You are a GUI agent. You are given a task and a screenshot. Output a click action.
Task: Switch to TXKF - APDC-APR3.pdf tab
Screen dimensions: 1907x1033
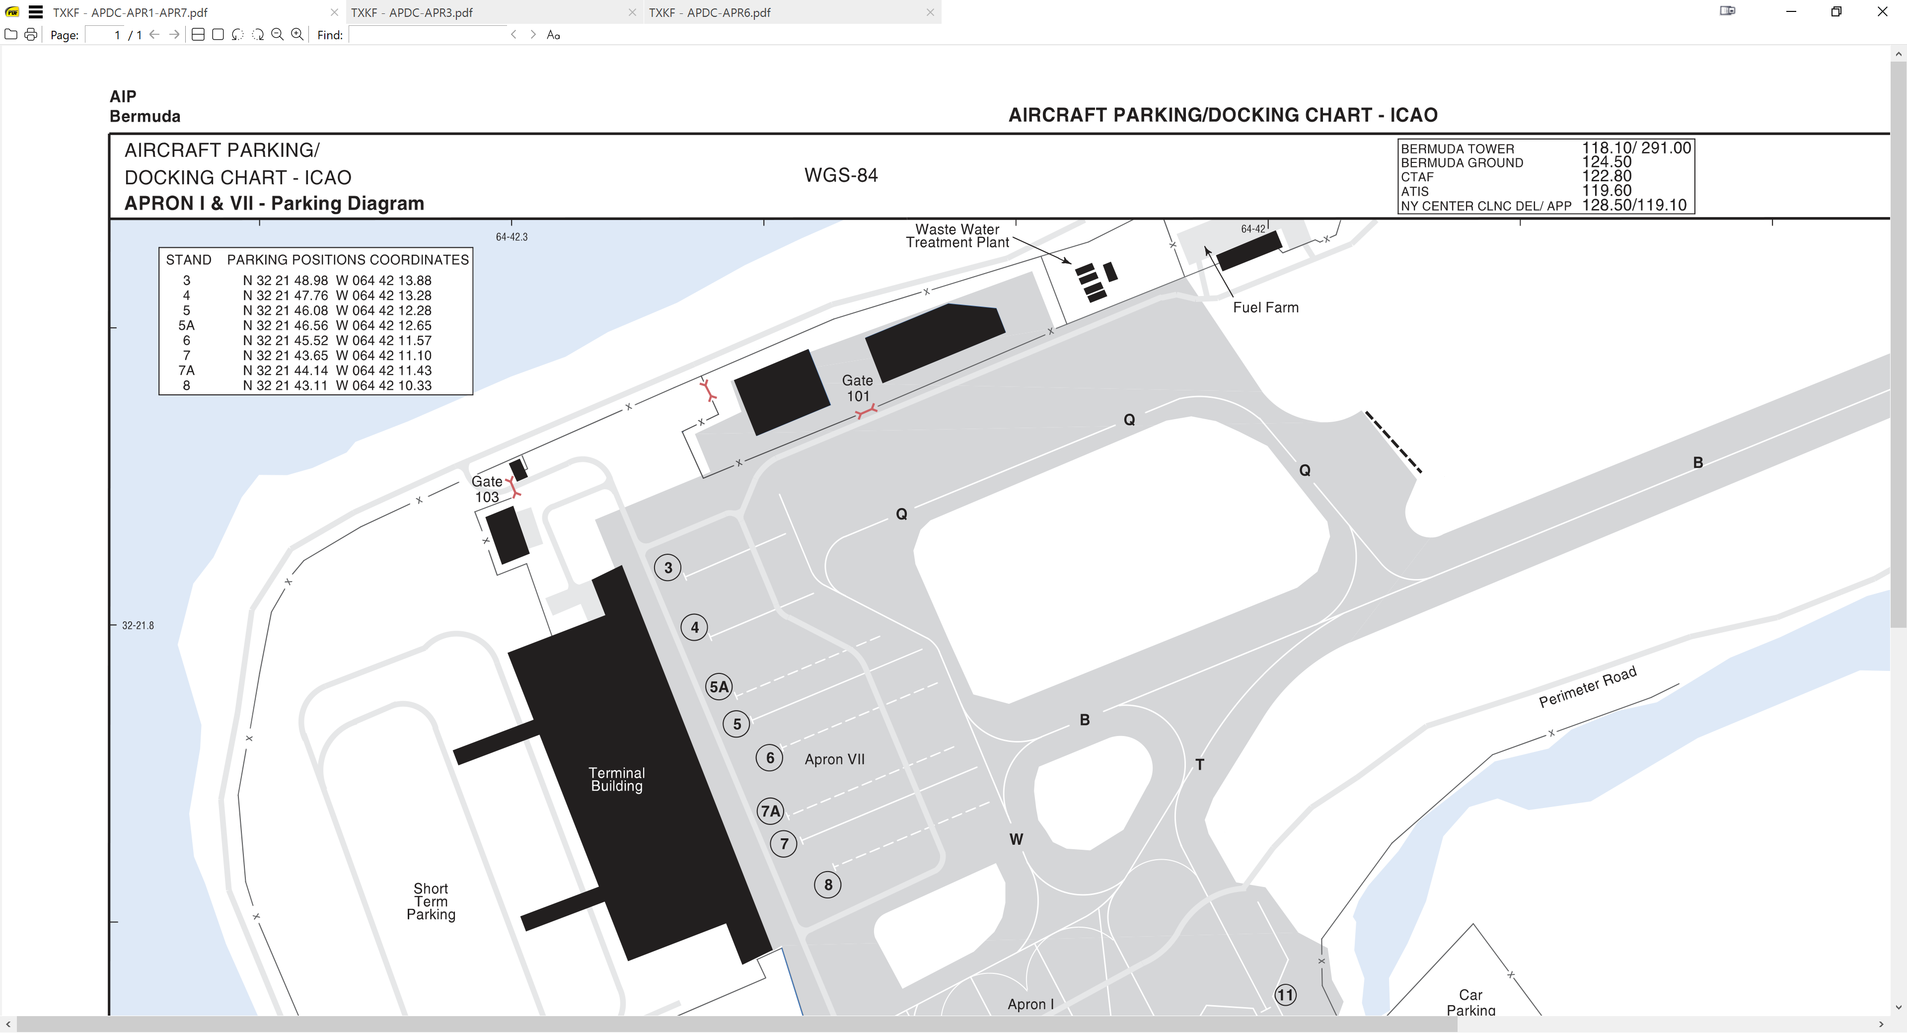pos(412,12)
